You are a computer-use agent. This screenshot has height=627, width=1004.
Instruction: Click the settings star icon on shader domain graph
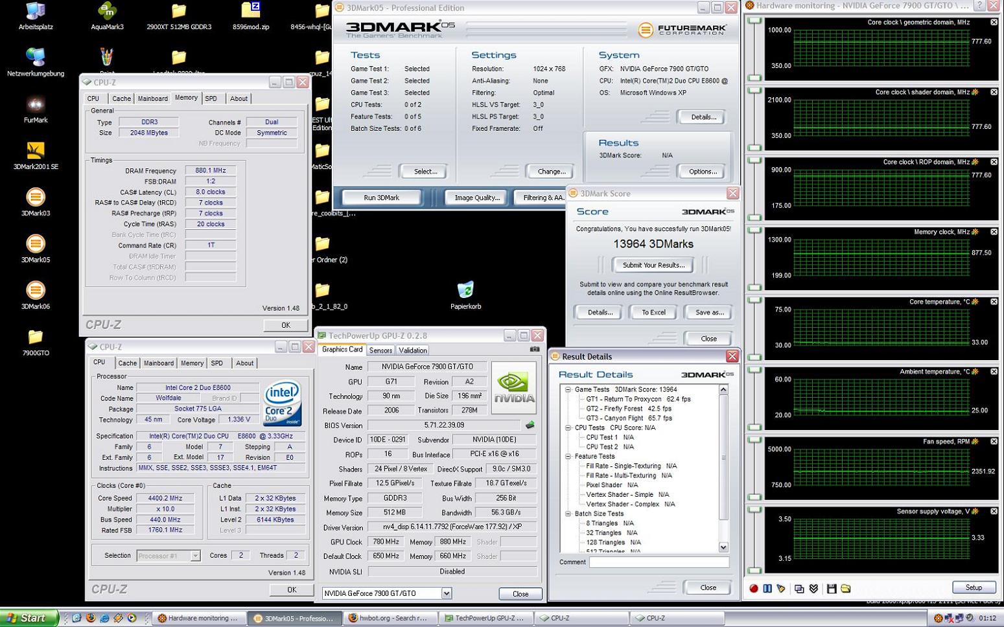975,92
